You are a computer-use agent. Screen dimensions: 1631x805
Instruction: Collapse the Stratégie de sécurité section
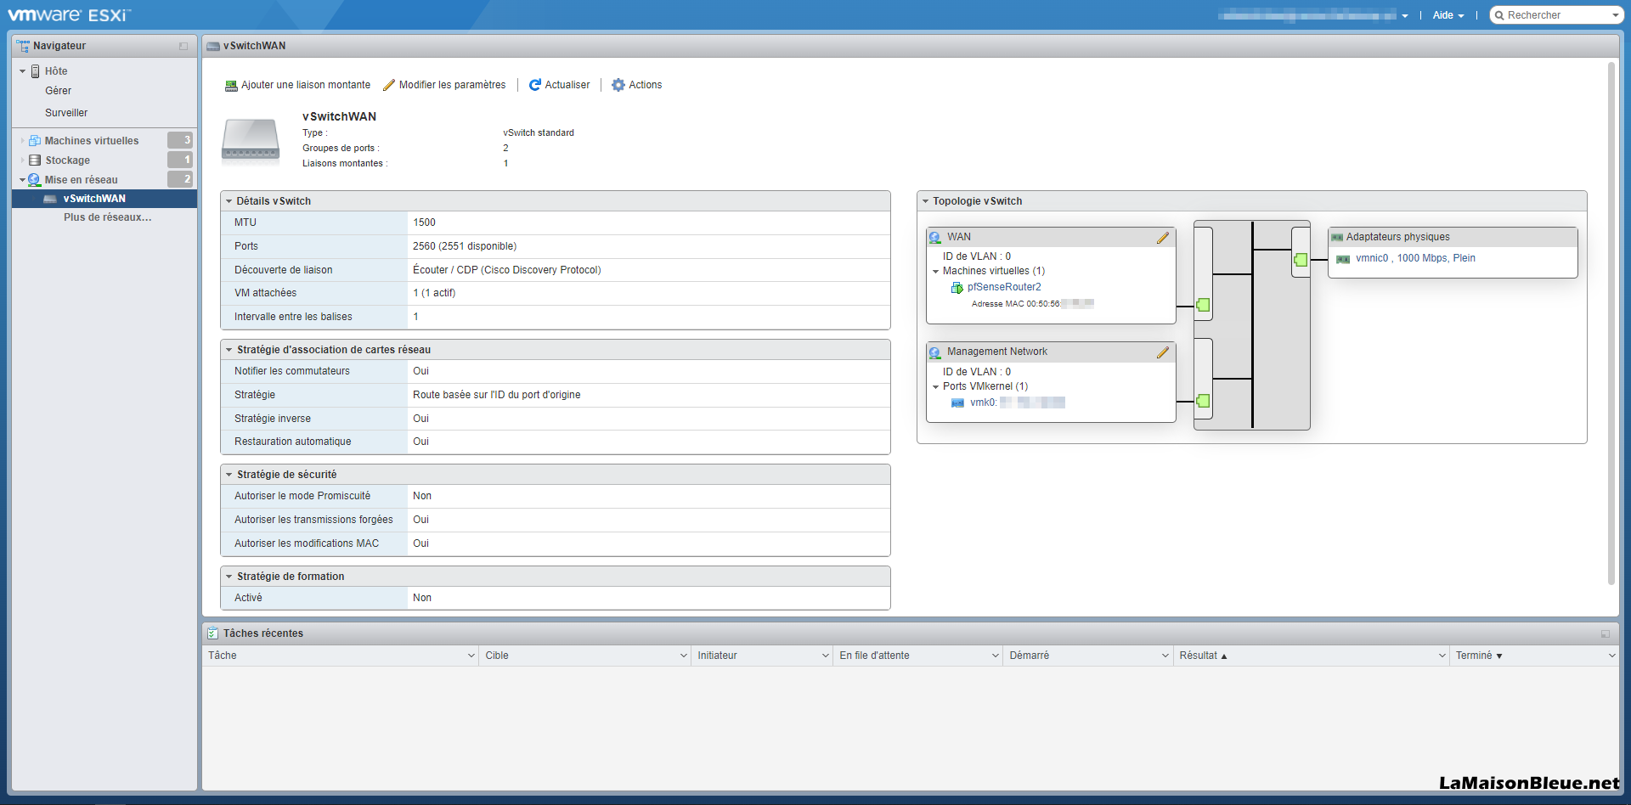(229, 475)
